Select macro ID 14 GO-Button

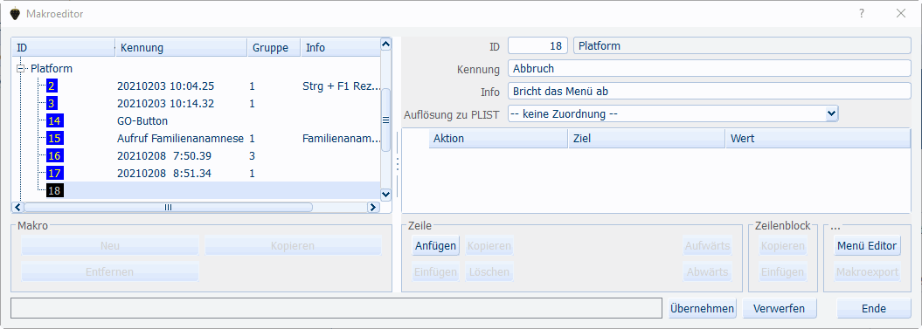[55, 121]
